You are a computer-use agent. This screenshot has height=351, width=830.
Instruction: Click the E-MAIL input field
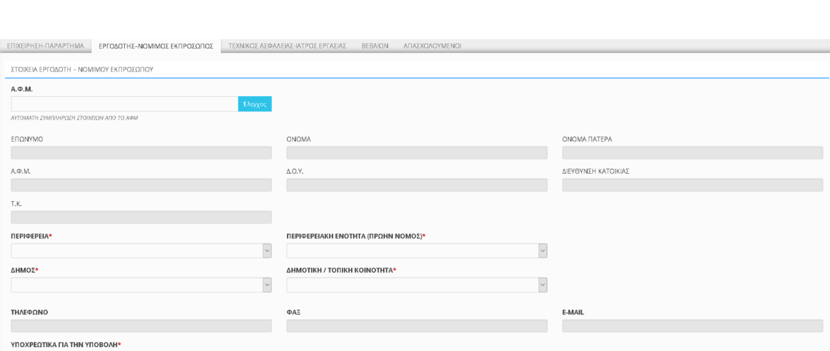pos(692,326)
